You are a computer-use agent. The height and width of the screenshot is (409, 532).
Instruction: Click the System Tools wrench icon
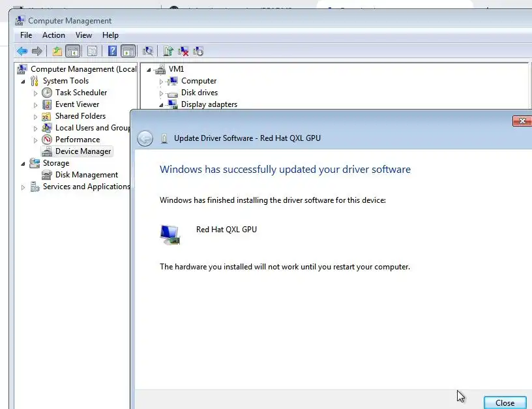35,81
